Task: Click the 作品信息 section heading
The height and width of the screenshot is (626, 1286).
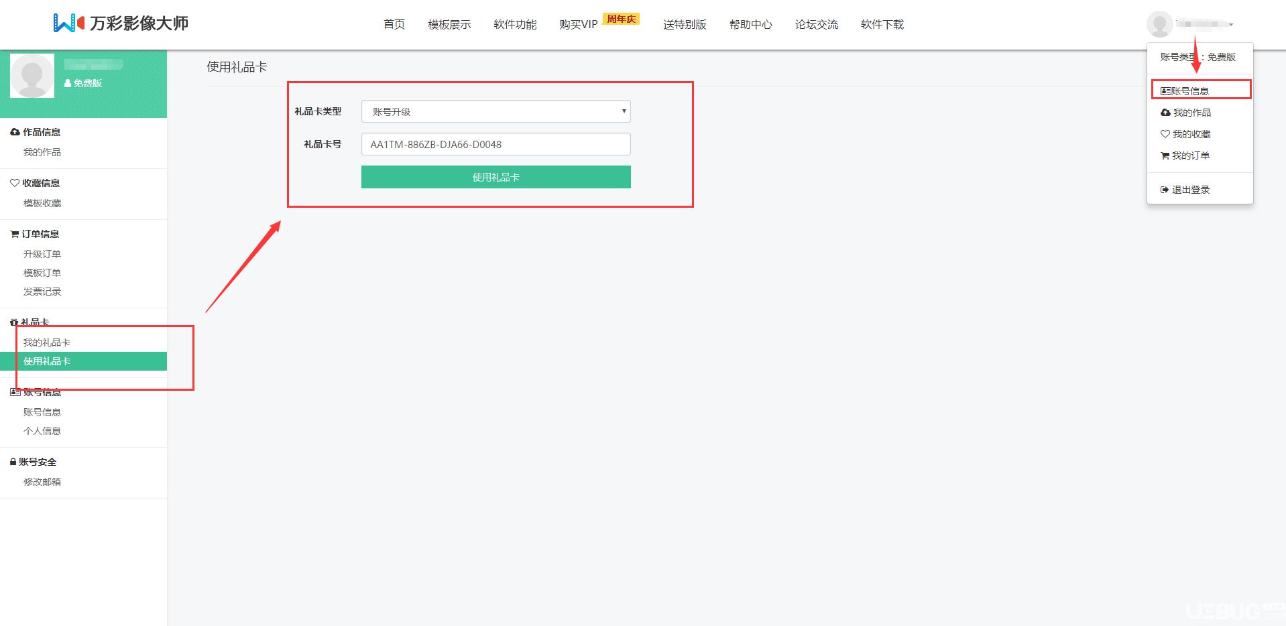Action: click(42, 132)
